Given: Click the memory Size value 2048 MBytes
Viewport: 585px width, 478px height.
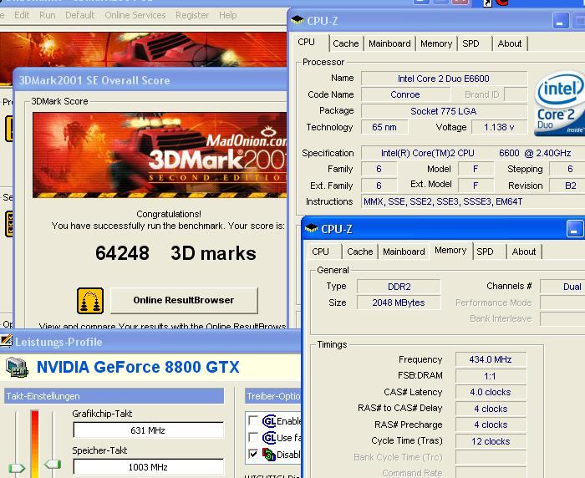Looking at the screenshot, I should pyautogui.click(x=399, y=303).
